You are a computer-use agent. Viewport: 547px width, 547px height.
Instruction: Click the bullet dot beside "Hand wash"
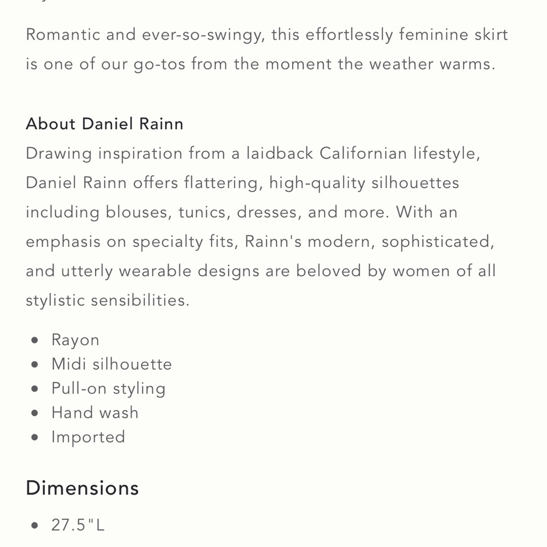point(36,412)
